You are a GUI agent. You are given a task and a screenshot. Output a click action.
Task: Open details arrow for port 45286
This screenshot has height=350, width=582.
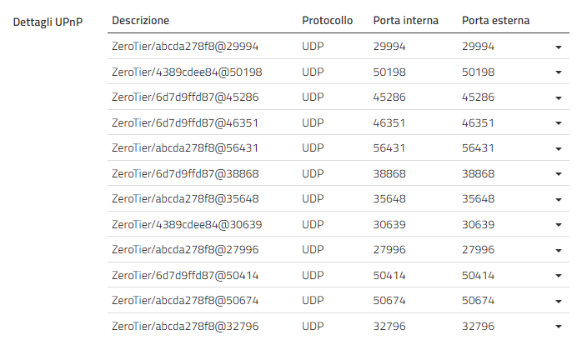click(x=559, y=98)
